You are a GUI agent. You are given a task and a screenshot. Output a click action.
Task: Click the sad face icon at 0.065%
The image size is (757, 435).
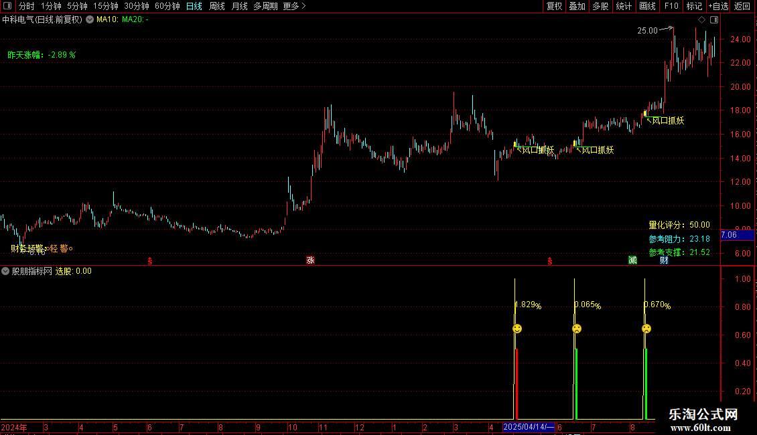(576, 329)
